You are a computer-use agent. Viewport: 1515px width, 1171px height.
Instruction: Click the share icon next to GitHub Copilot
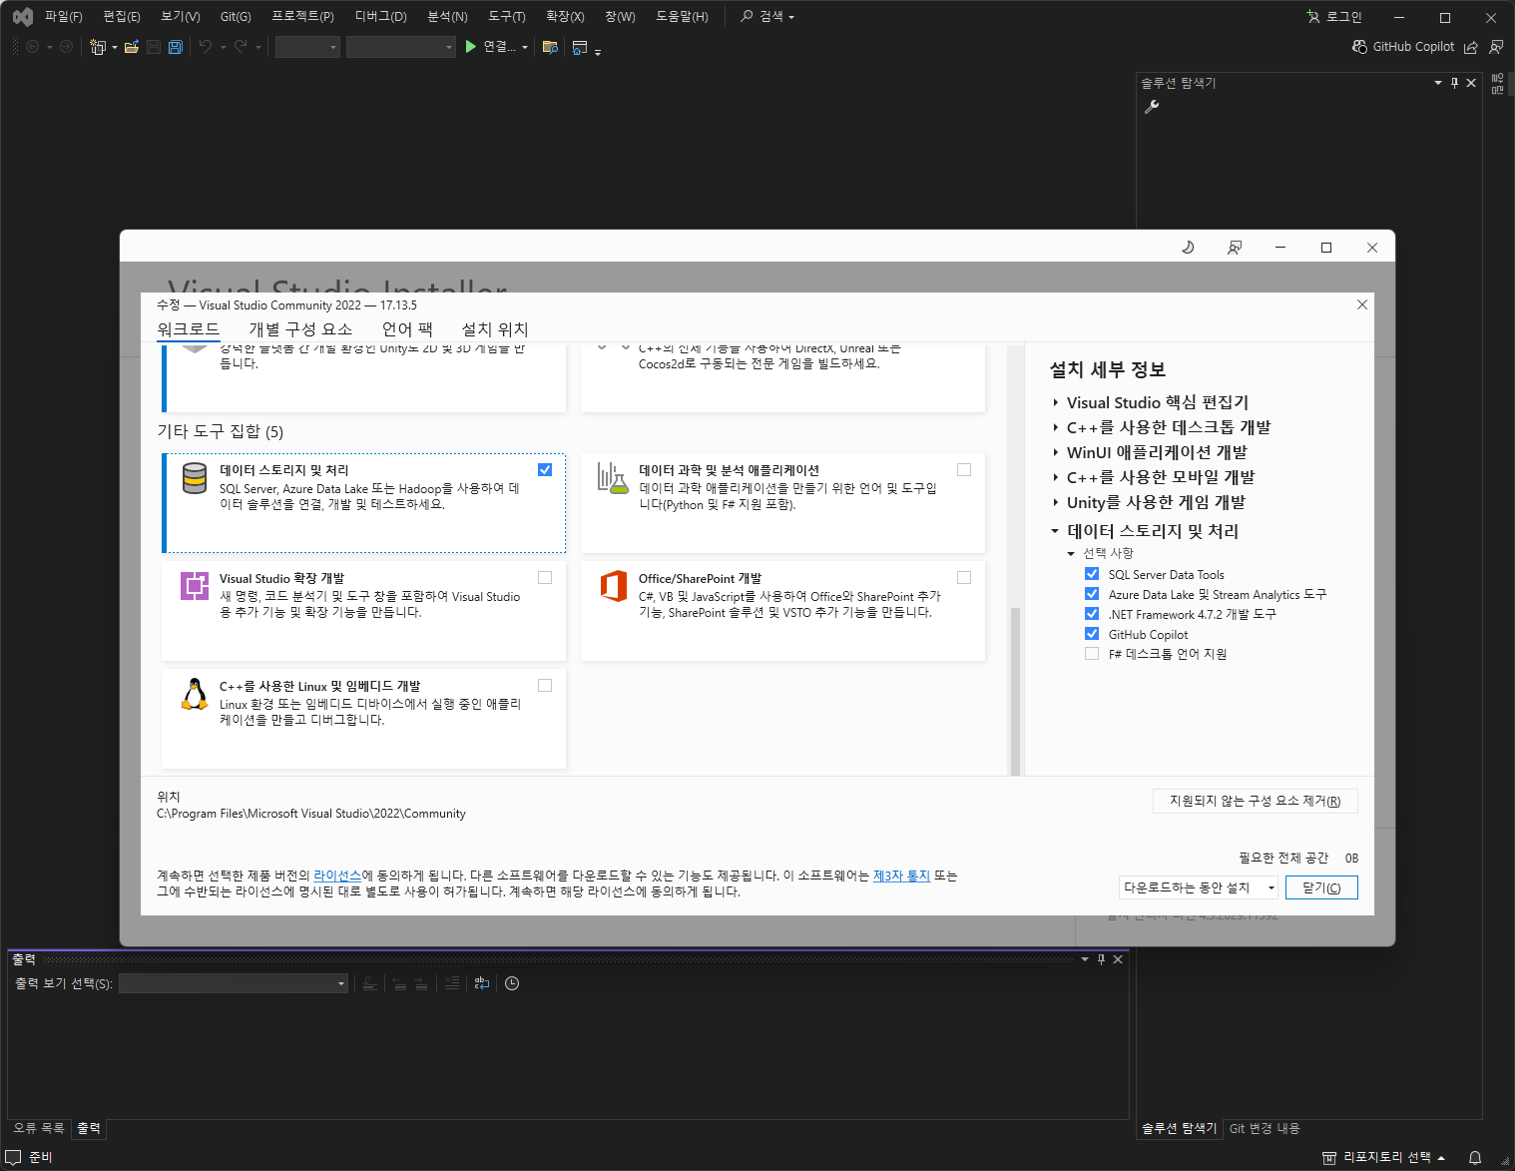[1470, 47]
